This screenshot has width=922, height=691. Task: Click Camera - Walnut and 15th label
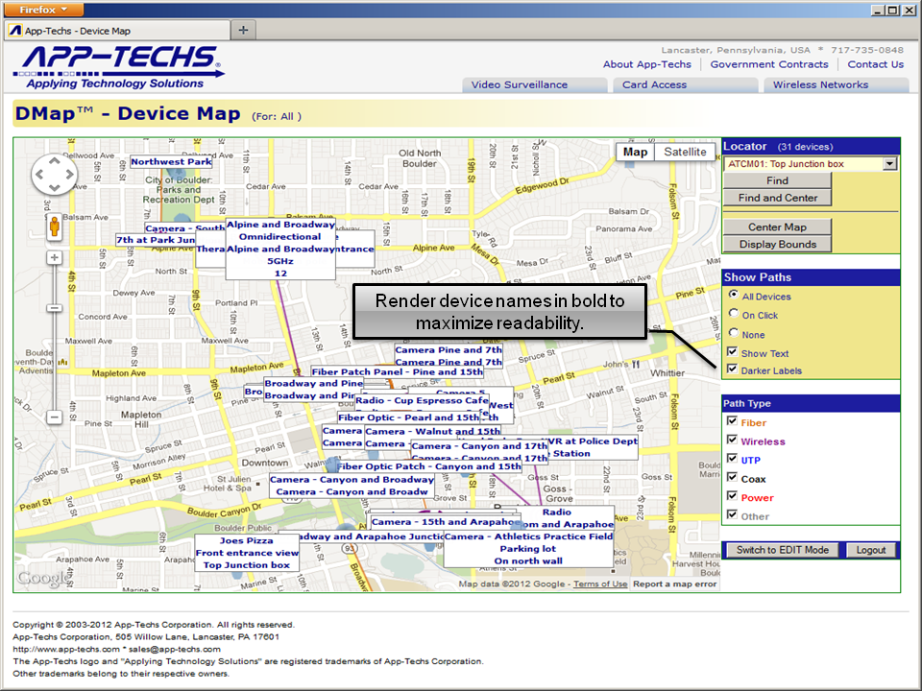pos(432,431)
